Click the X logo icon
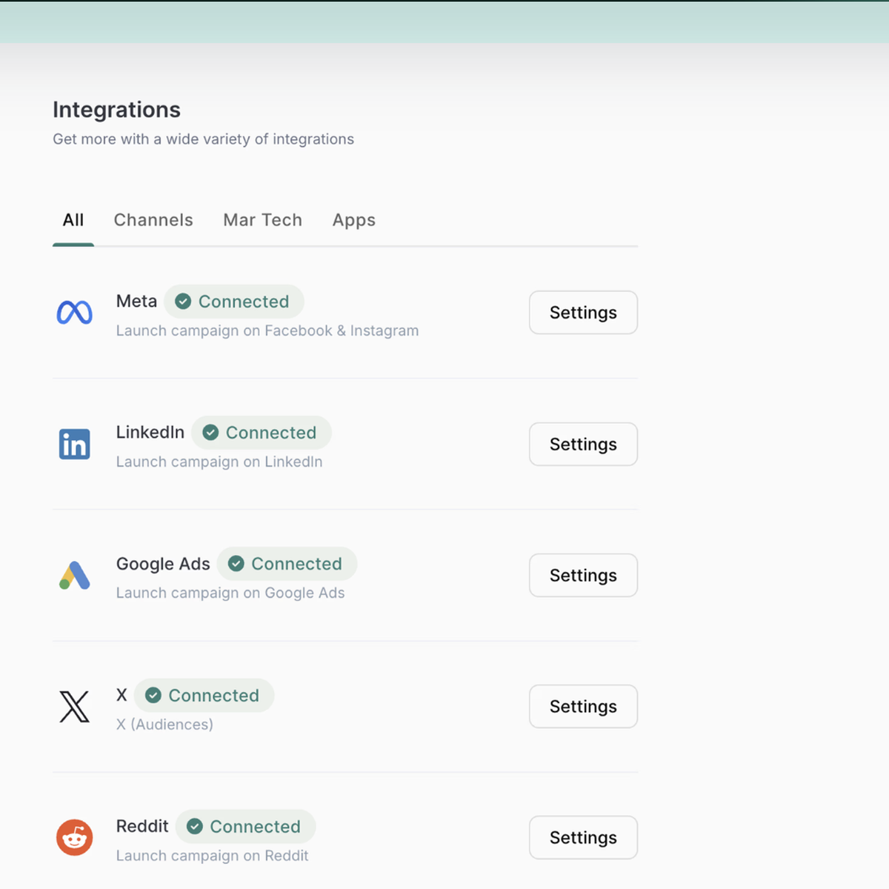This screenshot has height=889, width=889. 74,707
